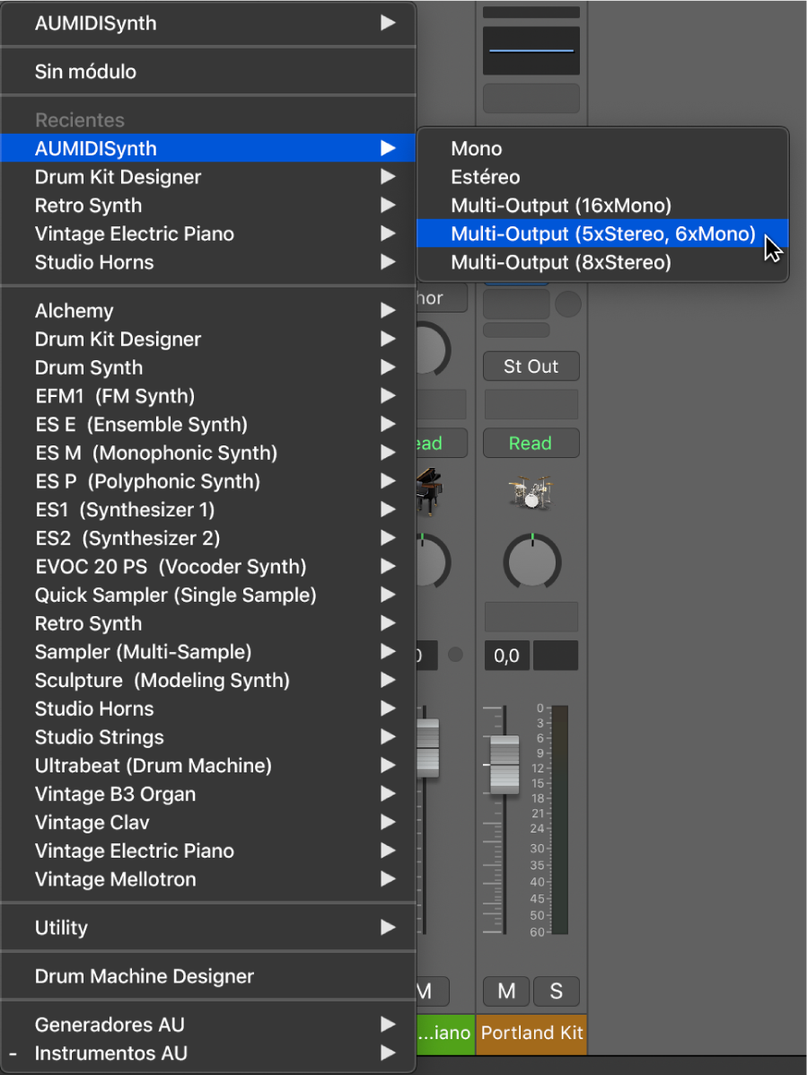807x1075 pixels.
Task: Expand the Alchemy submenu arrow
Action: (x=387, y=311)
